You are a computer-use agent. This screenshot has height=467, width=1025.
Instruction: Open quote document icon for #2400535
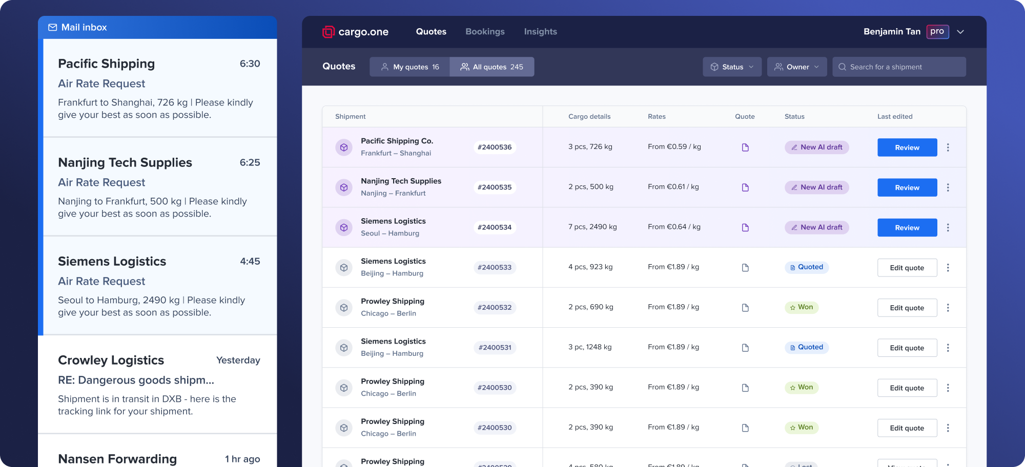pyautogui.click(x=745, y=187)
